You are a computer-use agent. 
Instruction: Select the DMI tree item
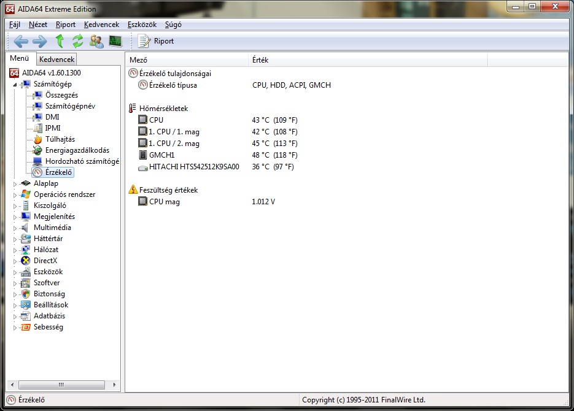pyautogui.click(x=52, y=117)
